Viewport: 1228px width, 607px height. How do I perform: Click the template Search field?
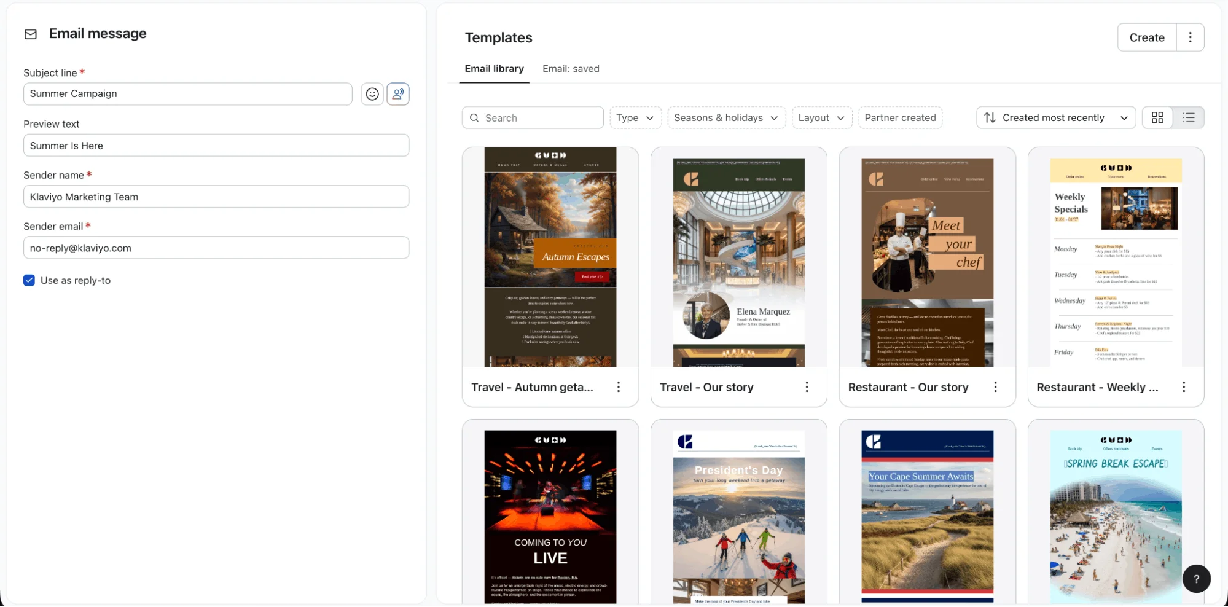coord(533,118)
